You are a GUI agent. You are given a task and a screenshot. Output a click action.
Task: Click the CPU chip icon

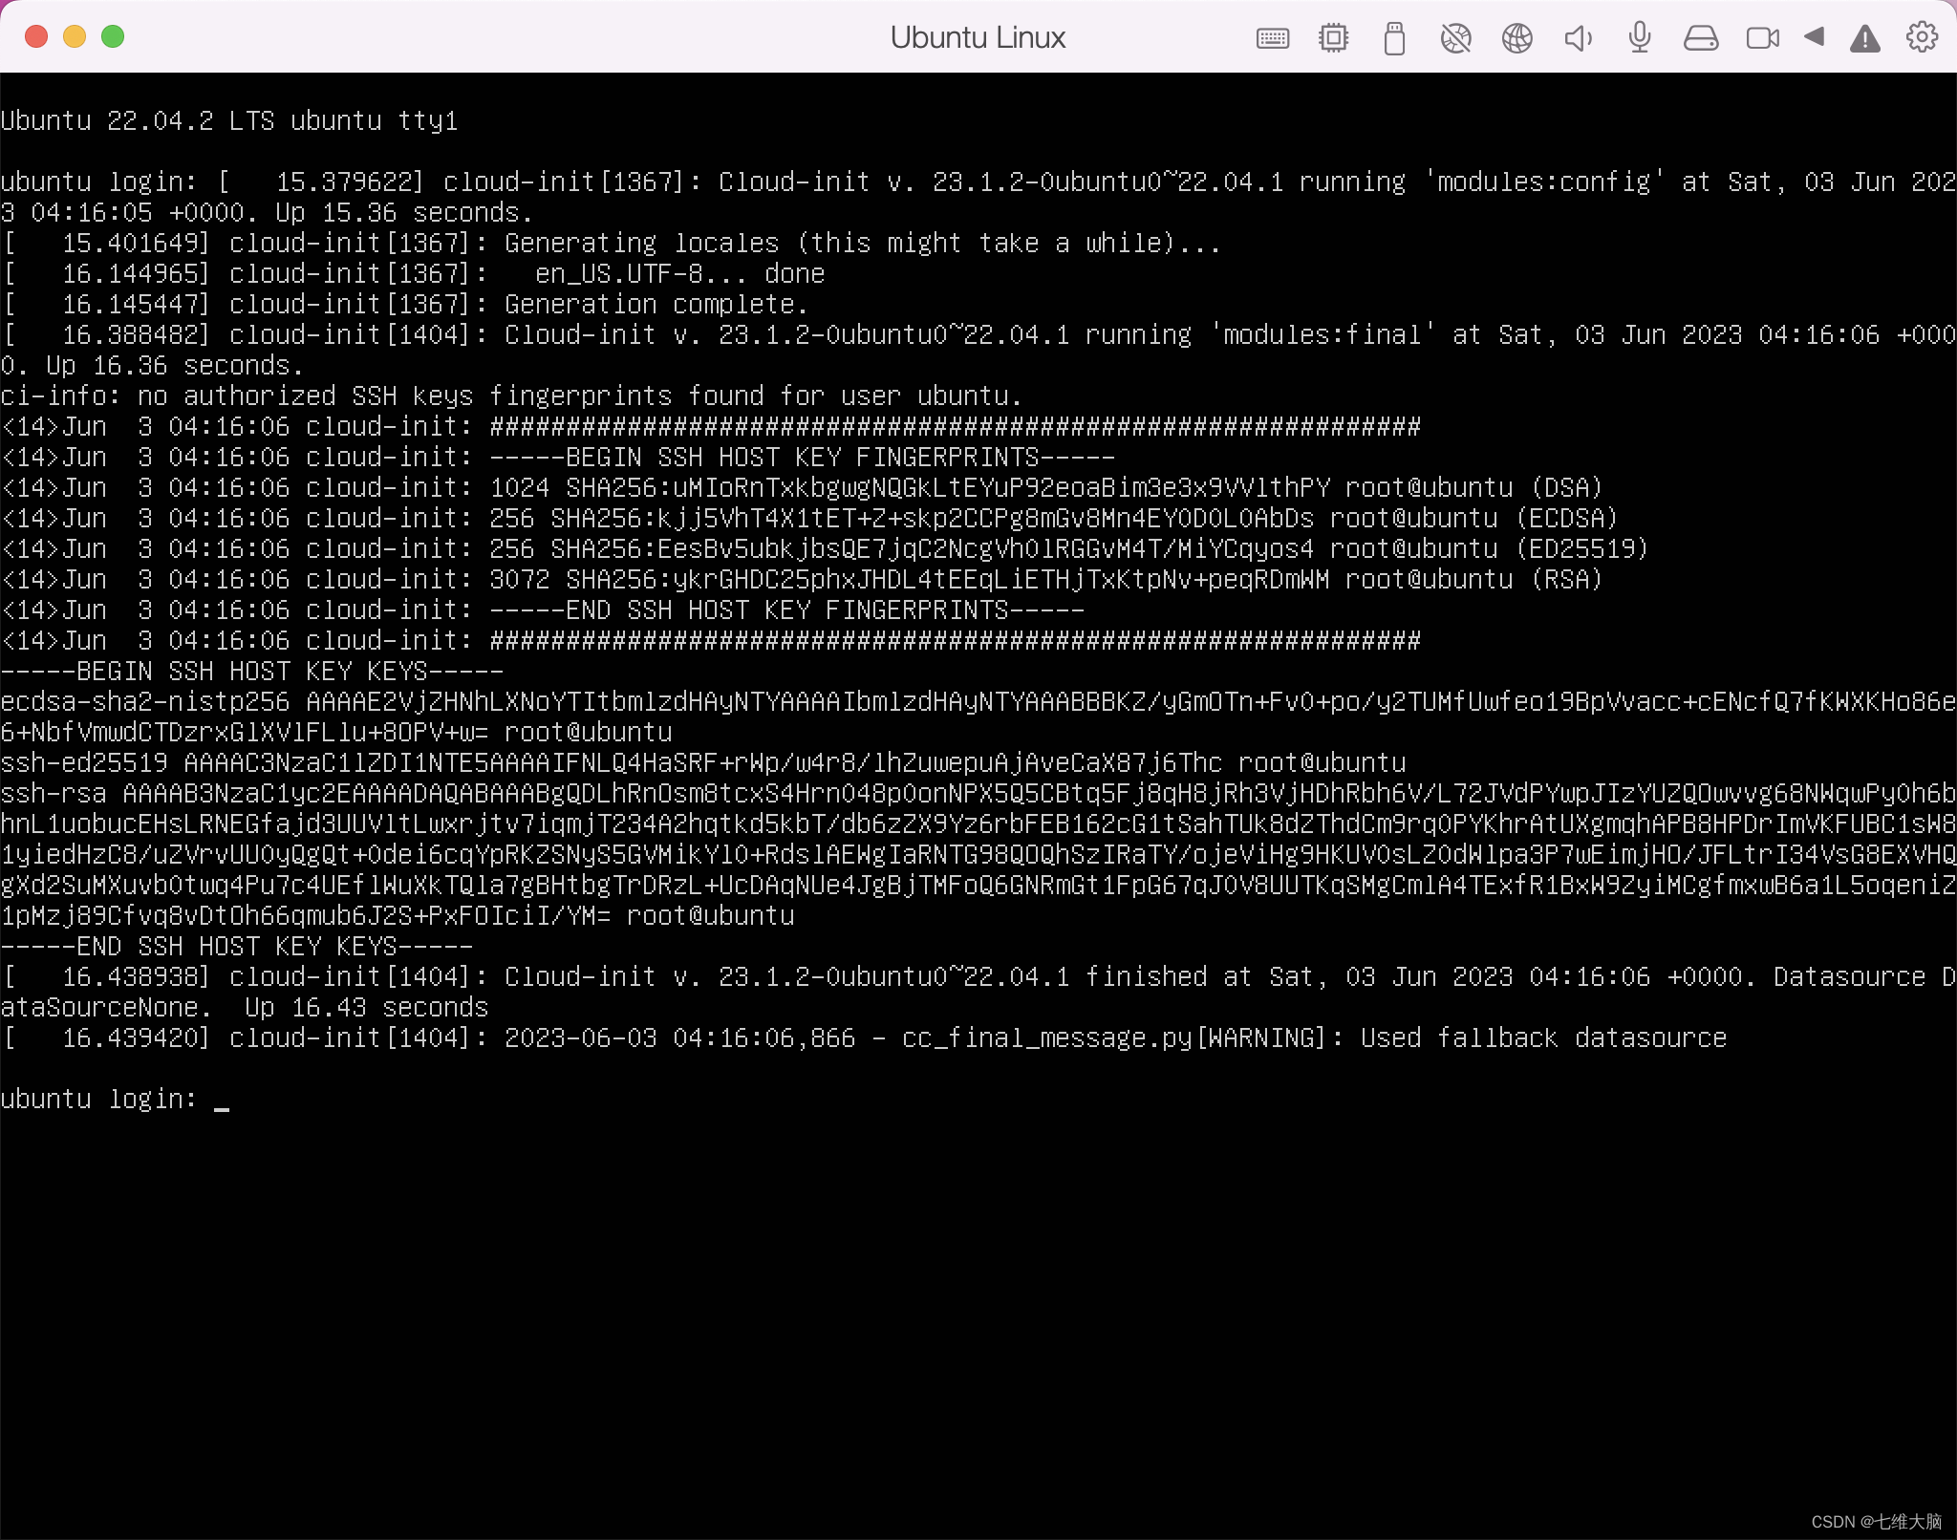pyautogui.click(x=1333, y=38)
